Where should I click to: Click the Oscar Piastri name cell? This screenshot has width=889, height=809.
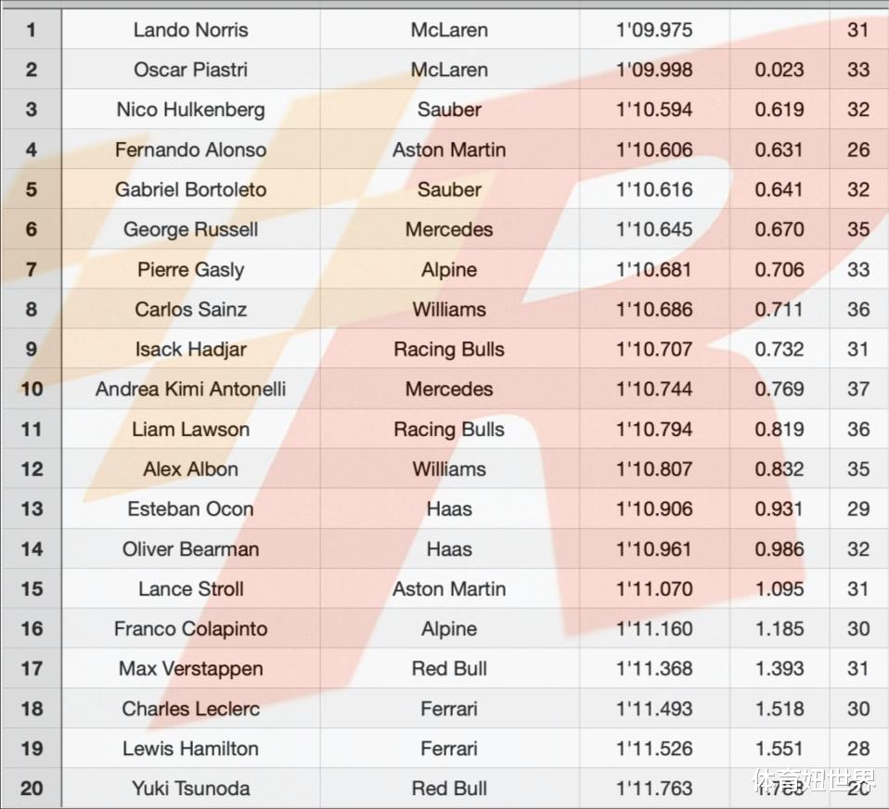[x=190, y=70]
